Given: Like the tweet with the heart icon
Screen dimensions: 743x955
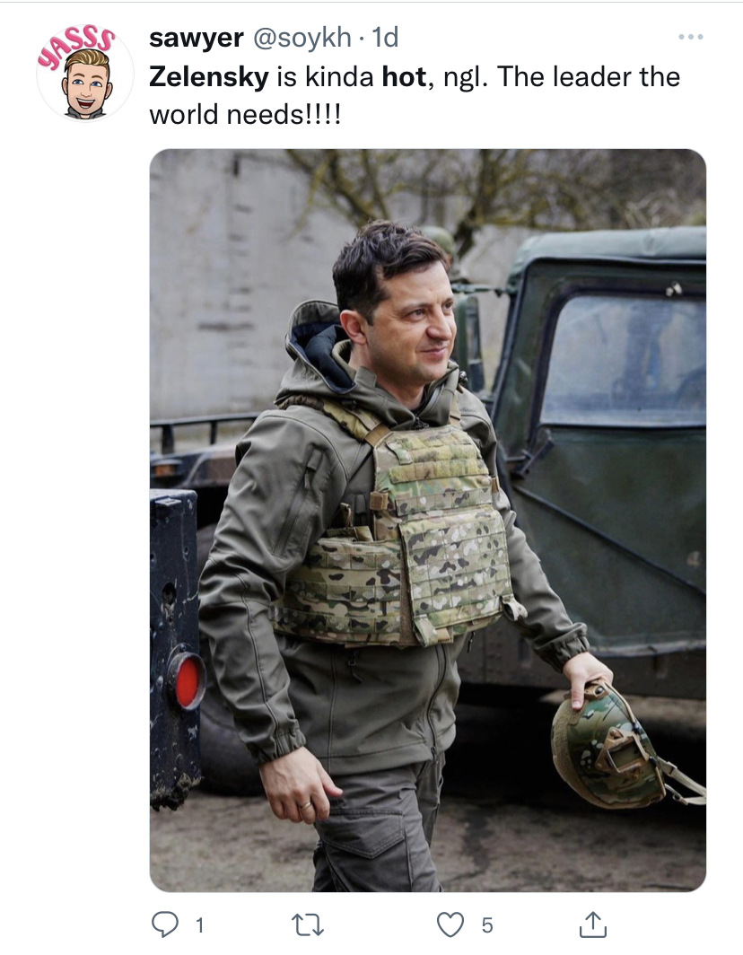Looking at the screenshot, I should [x=450, y=924].
